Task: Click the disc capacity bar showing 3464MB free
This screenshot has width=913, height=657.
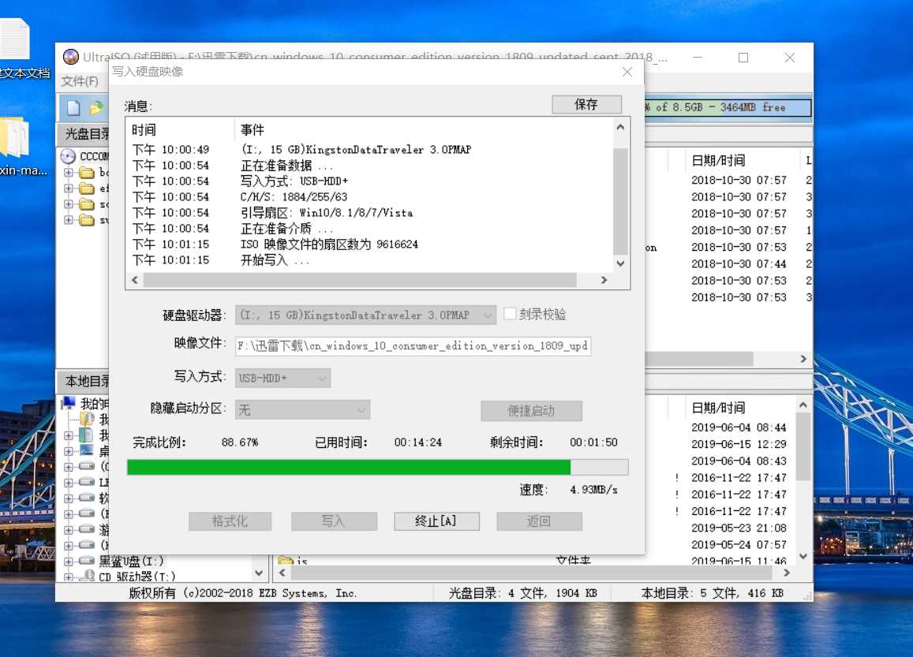Action: (728, 107)
